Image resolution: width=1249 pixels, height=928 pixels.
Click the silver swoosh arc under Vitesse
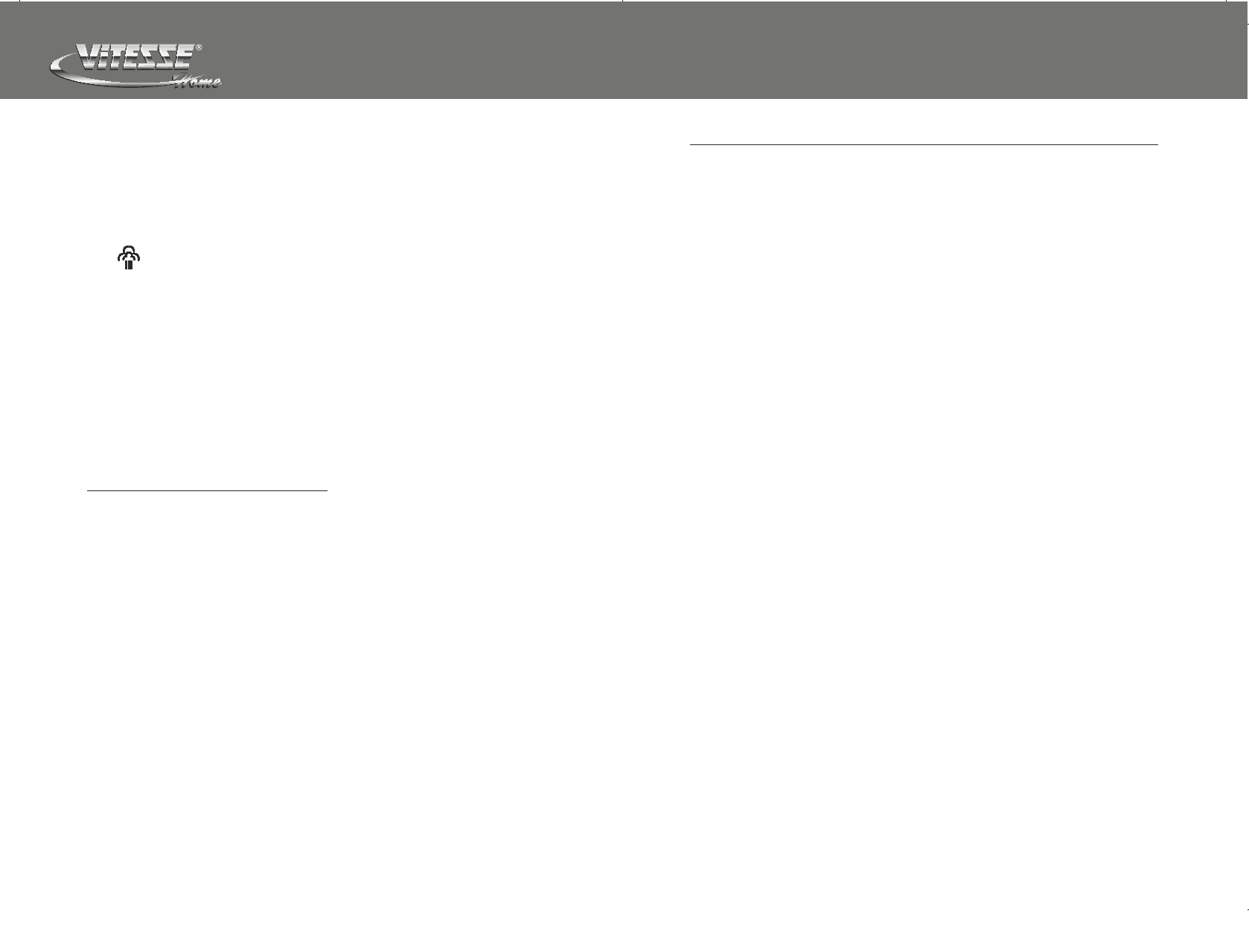click(x=112, y=74)
